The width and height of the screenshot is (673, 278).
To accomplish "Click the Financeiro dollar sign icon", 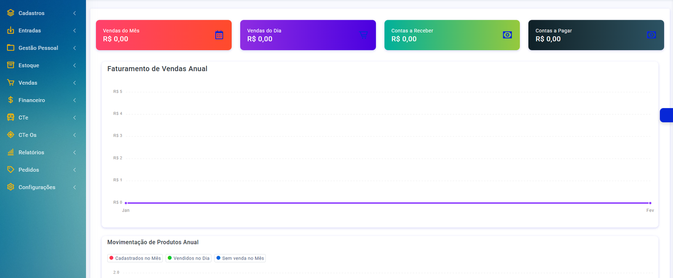I will tap(11, 100).
